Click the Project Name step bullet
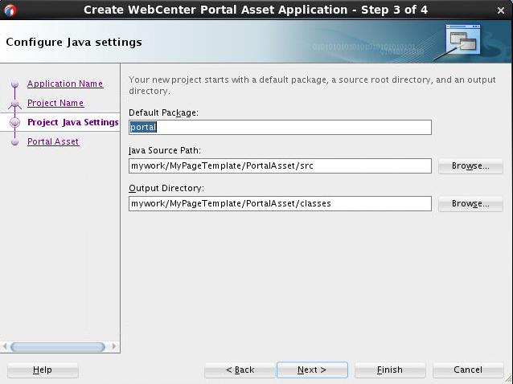This screenshot has height=384, width=513. click(14, 104)
